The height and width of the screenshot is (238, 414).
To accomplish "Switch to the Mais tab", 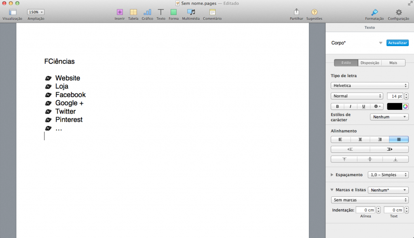I will point(393,63).
